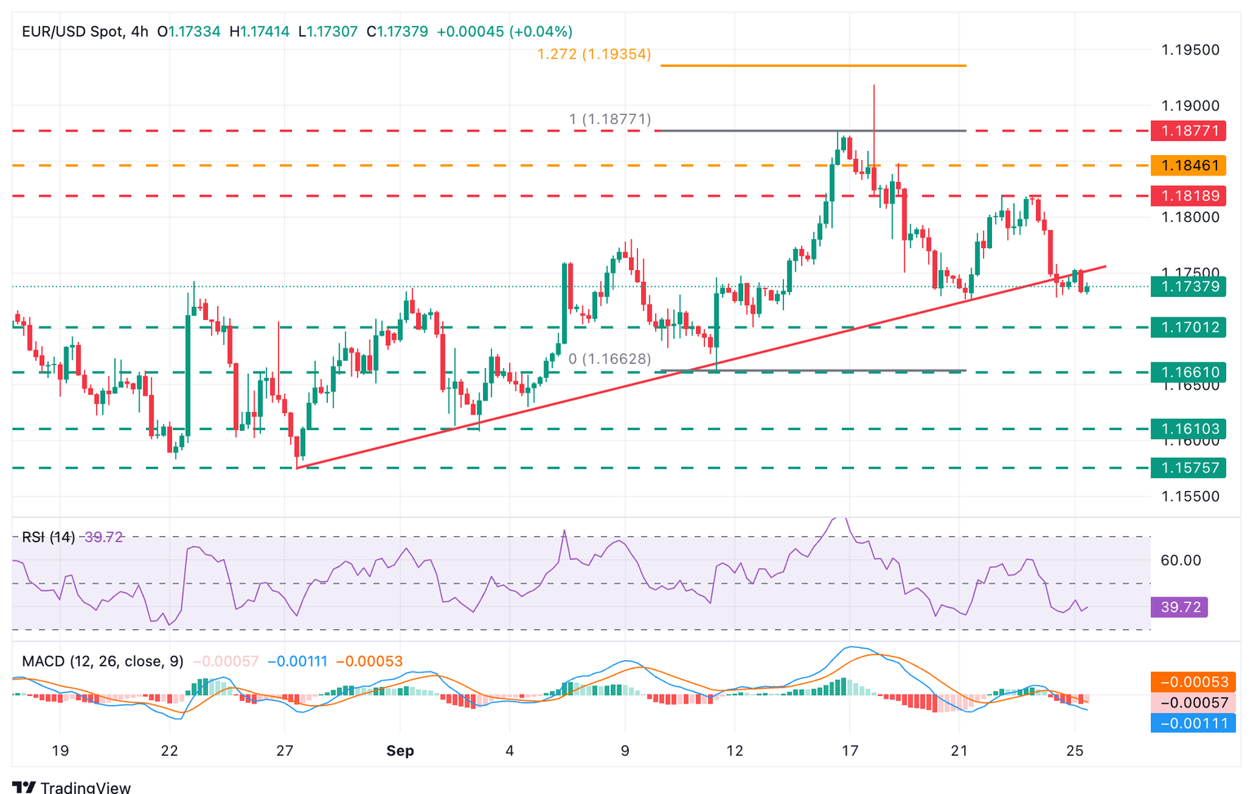This screenshot has width=1253, height=794.
Task: Click the red 1.18189 resistance label
Action: click(1189, 196)
